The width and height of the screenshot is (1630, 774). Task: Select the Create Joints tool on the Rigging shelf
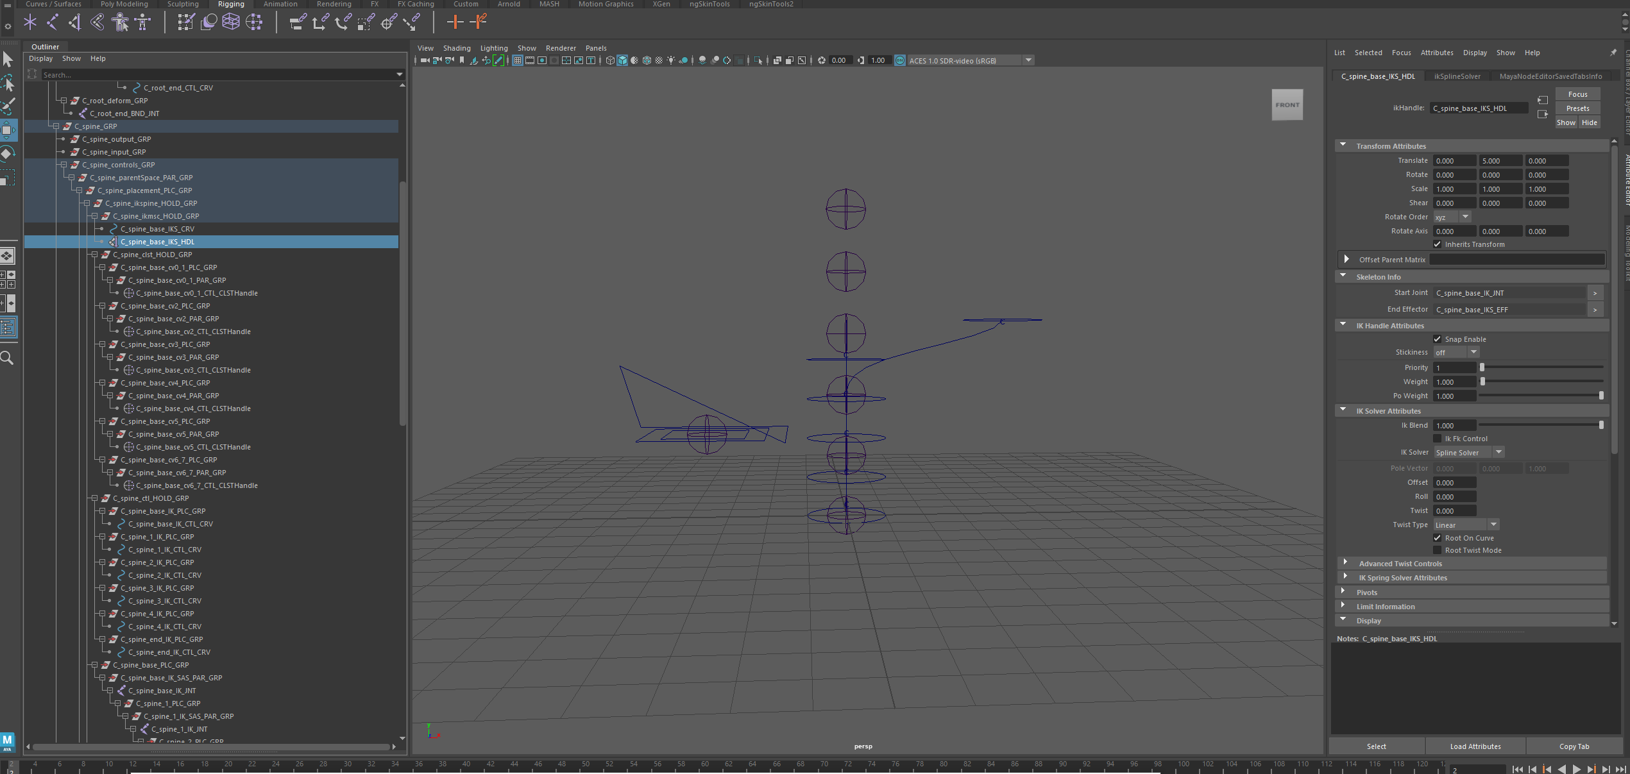30,22
